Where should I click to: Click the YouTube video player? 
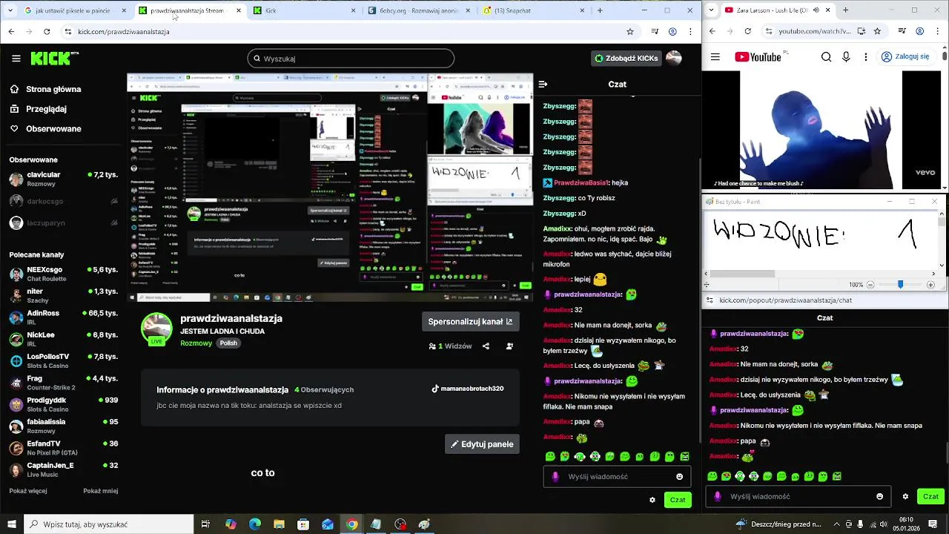[821, 130]
